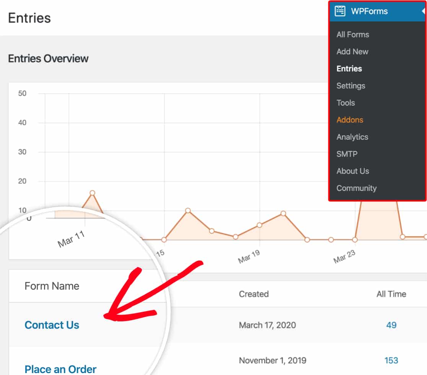Click the March 17, 2020 created date

coord(267,325)
